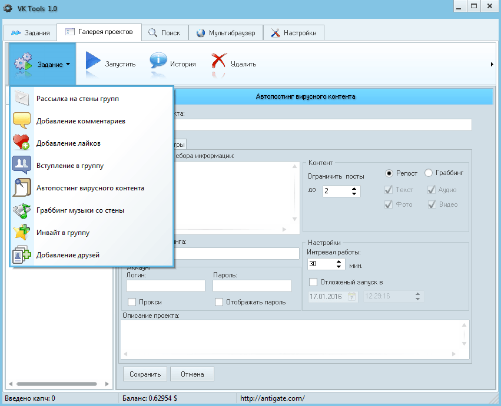Click the Удалить toolbar label
This screenshot has width=501, height=406.
pos(244,64)
